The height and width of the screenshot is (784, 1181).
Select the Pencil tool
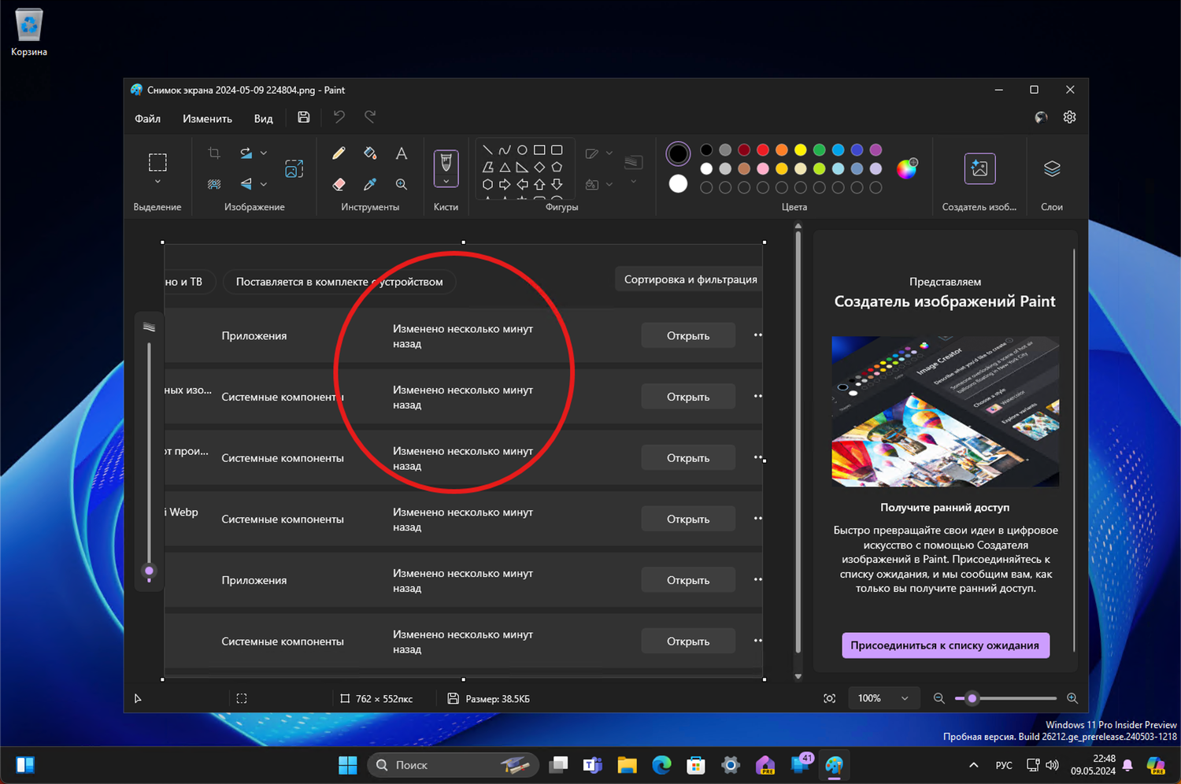339,153
